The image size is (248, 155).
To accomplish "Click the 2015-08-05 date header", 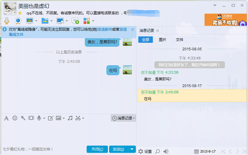I will point(192,49).
